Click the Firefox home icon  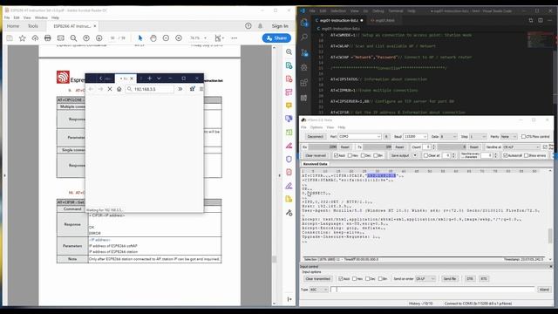click(119, 89)
